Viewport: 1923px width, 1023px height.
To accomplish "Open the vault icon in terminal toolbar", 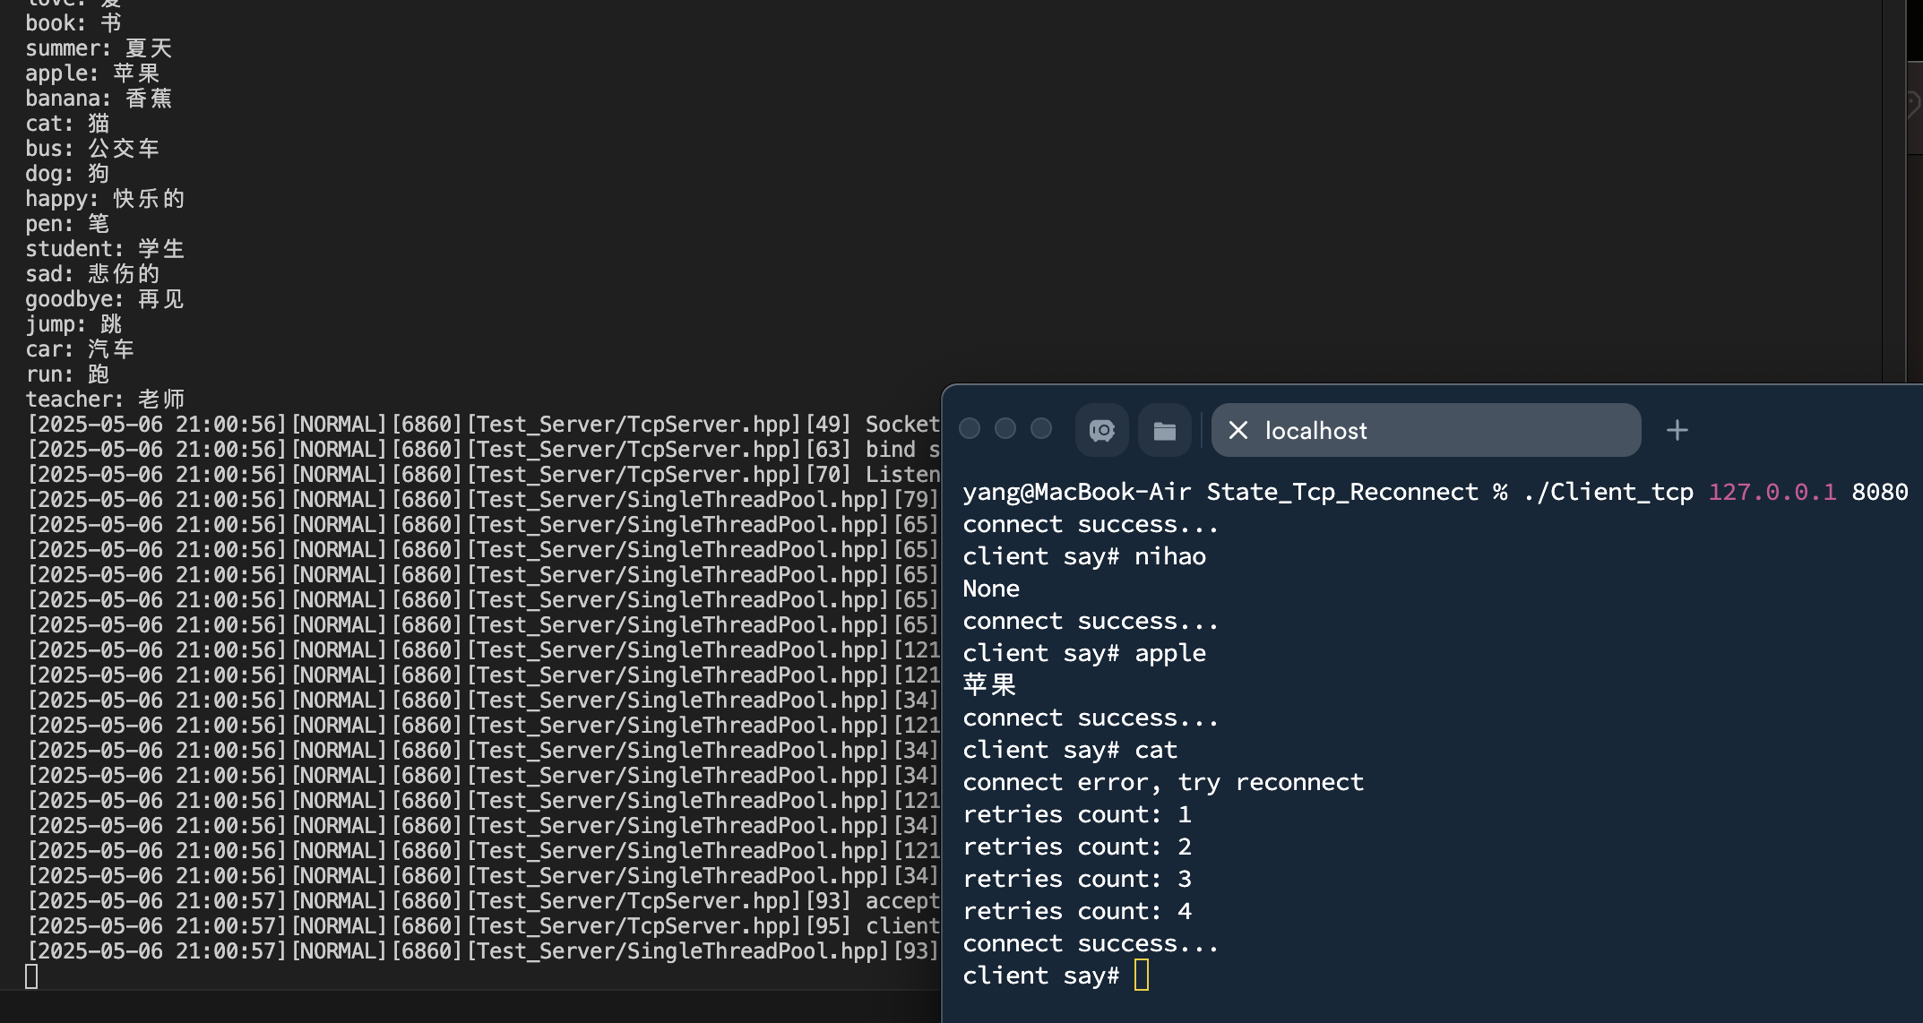I will (x=1101, y=431).
